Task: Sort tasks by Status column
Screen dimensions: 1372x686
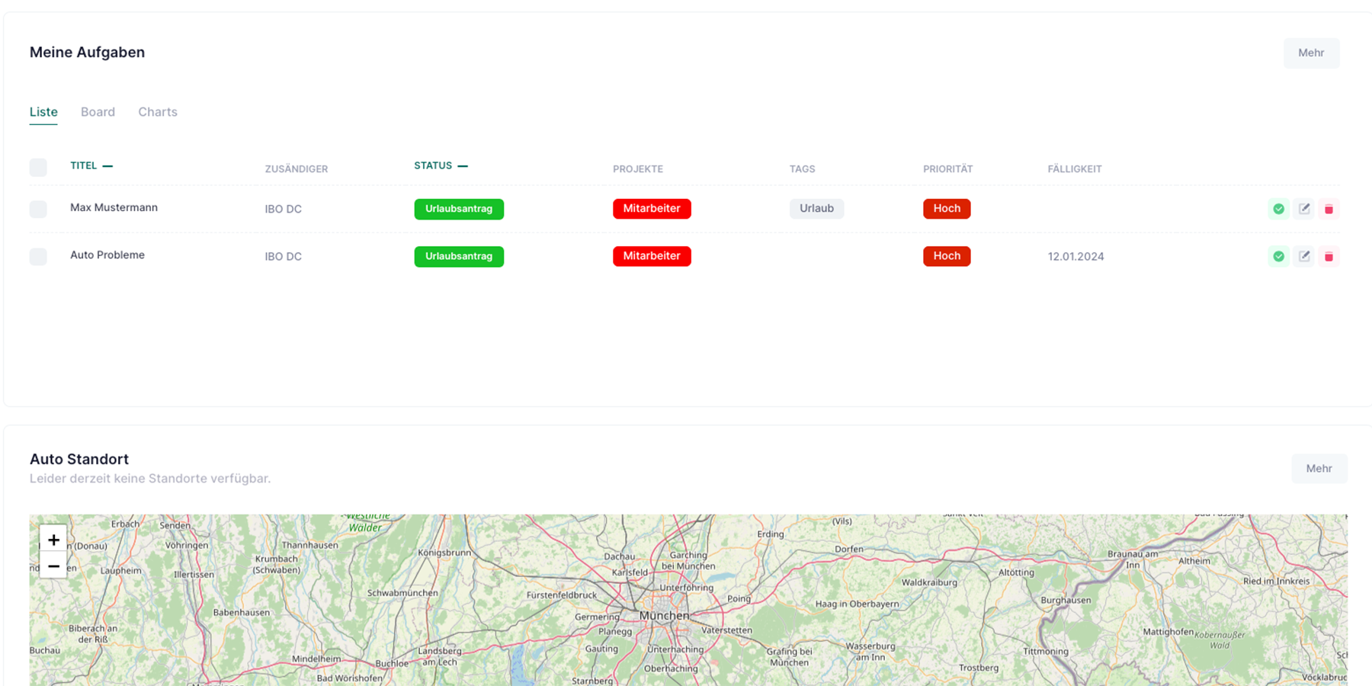Action: tap(433, 165)
